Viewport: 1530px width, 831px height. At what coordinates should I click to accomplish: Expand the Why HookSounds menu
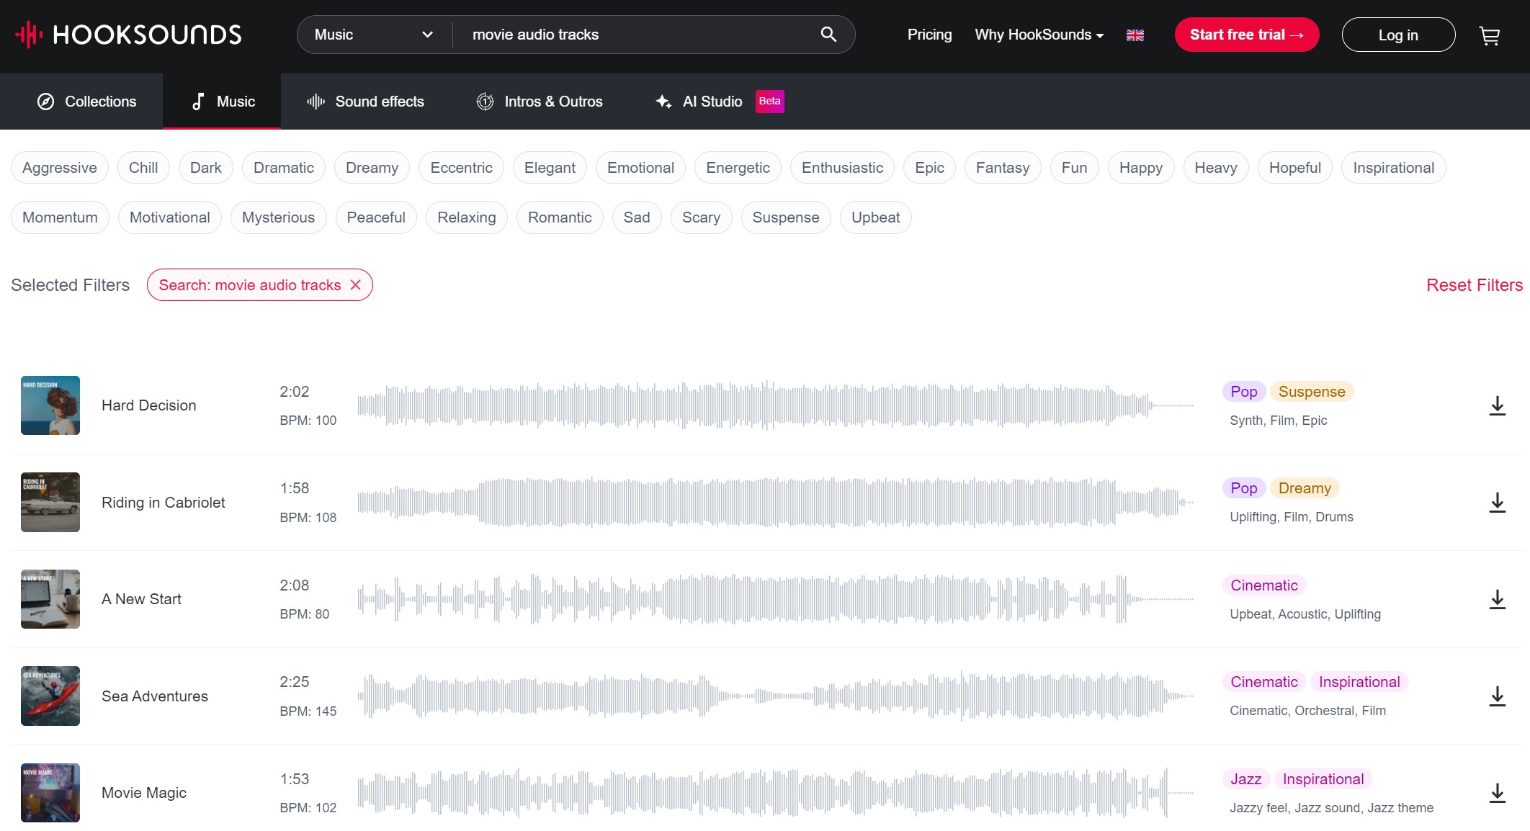(1038, 34)
